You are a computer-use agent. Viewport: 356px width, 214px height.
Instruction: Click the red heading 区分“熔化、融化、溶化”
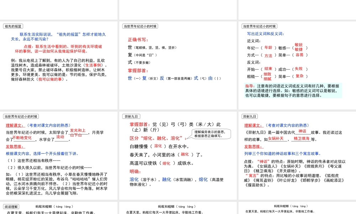click(158, 138)
